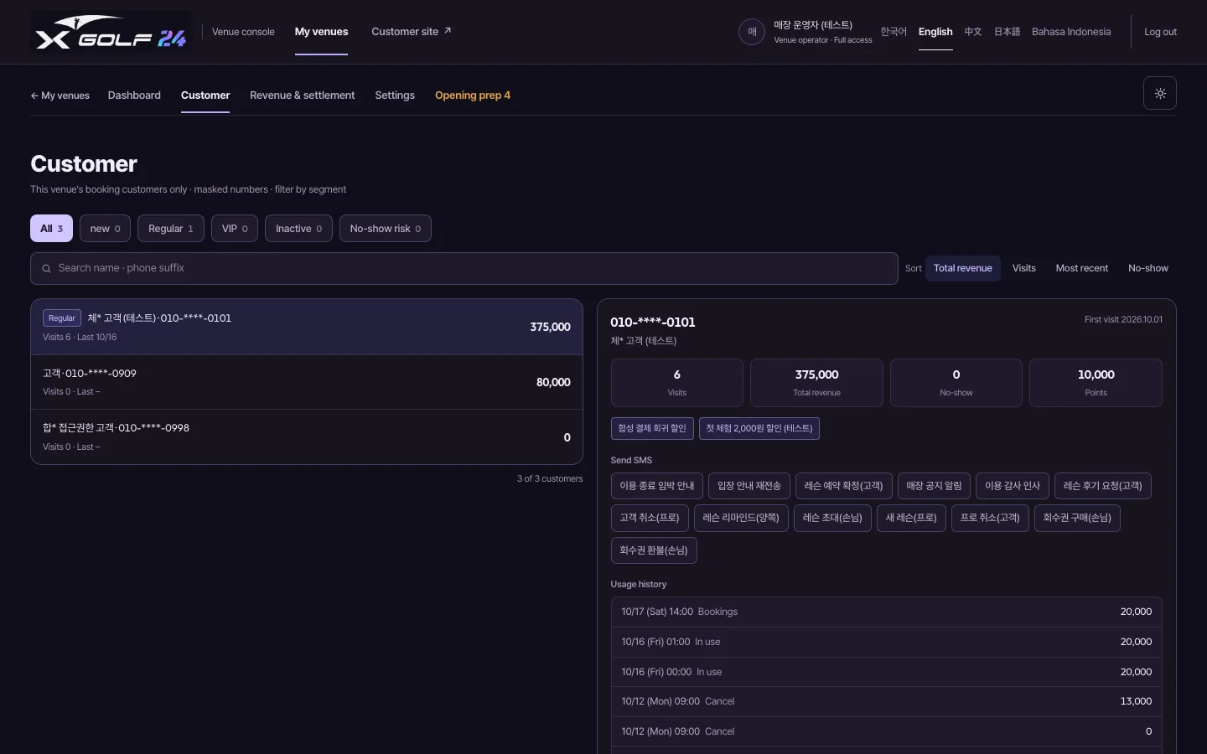Send 회수권 환불(손님) SMS

[654, 550]
